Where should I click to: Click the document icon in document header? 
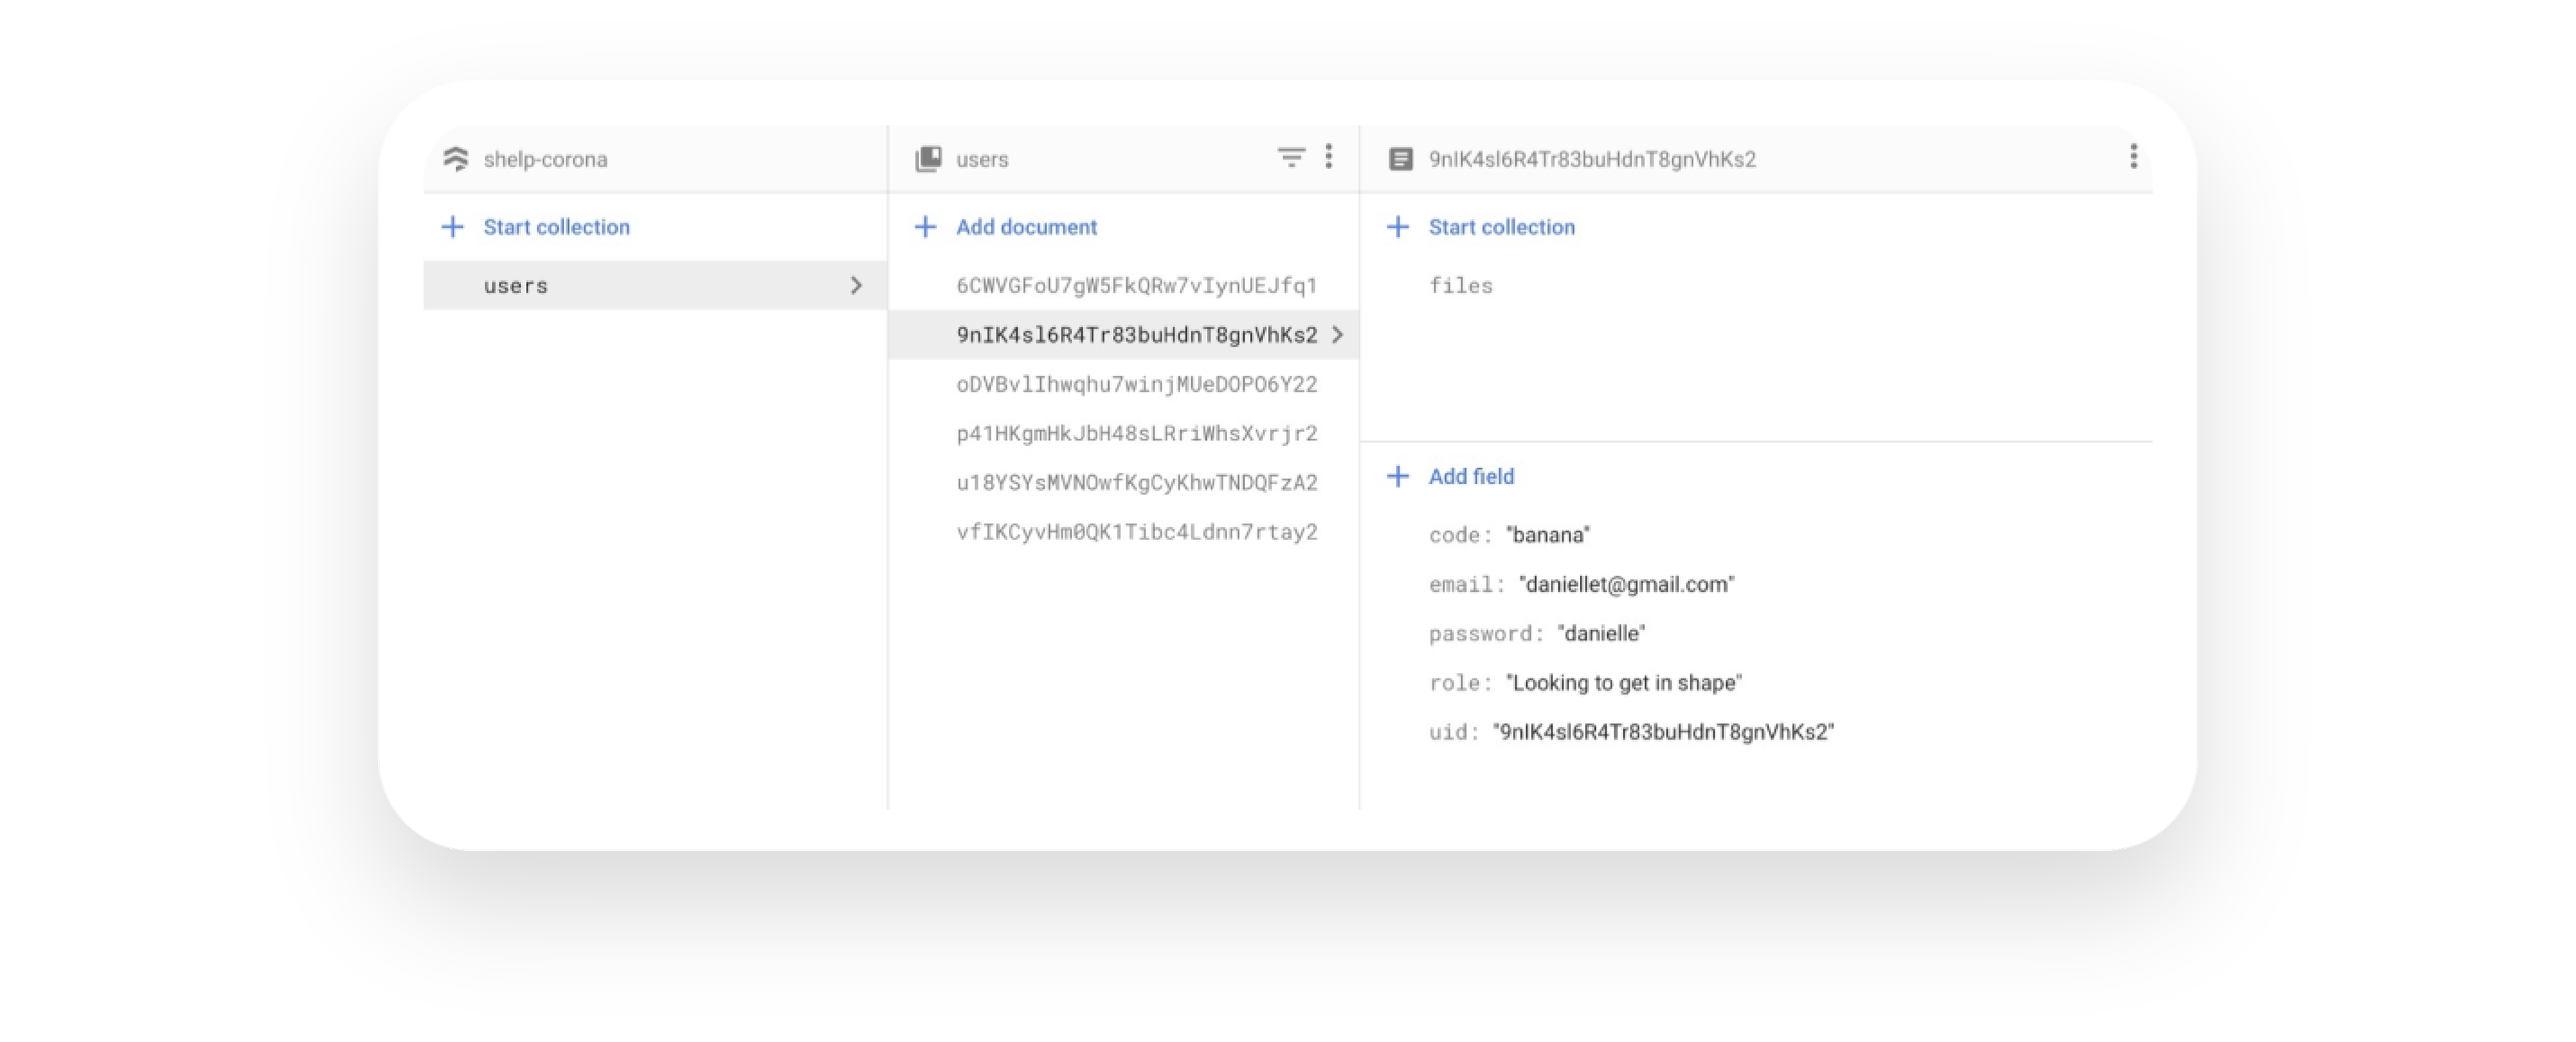1401,159
